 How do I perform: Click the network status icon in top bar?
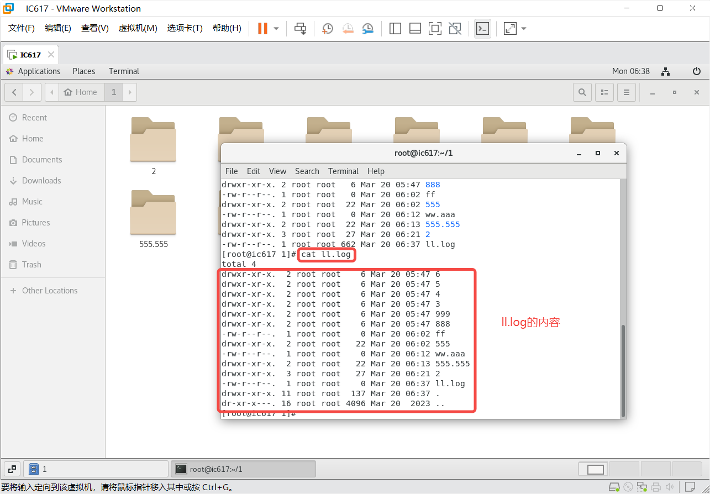(x=666, y=71)
